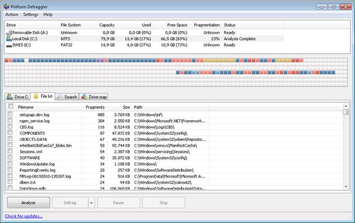This screenshot has width=355, height=223.
Task: Click the file list scrollbar up arrow
Action: tap(346, 106)
